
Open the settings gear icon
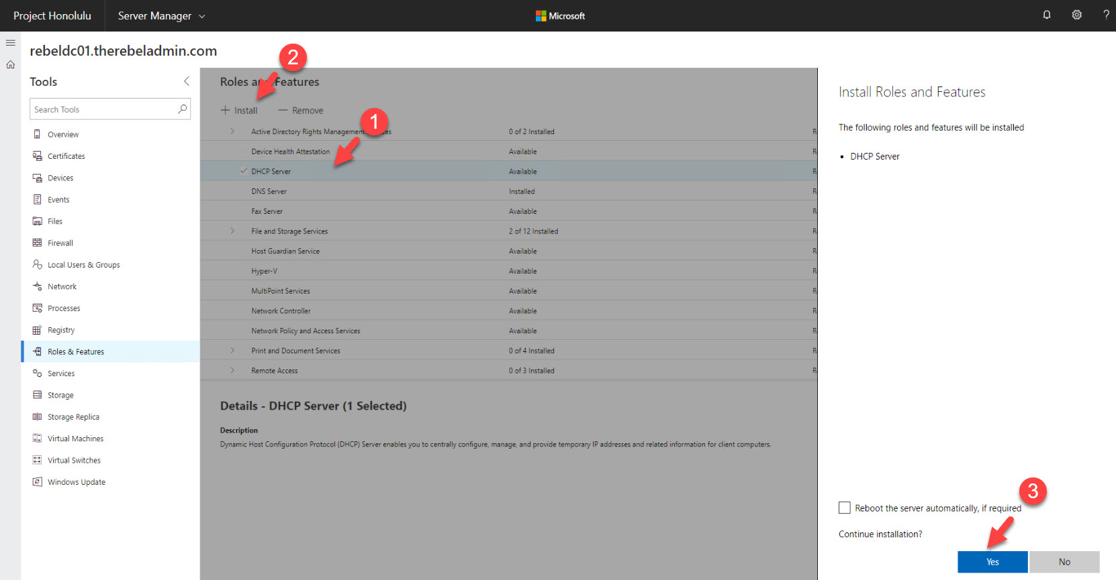(1076, 15)
